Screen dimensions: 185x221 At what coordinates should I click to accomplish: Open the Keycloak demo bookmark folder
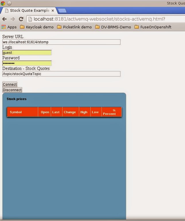[37, 27]
